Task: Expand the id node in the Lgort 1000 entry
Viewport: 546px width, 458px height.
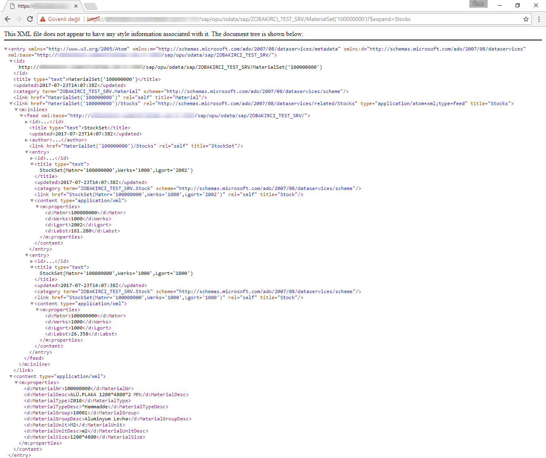Action: coord(32,261)
